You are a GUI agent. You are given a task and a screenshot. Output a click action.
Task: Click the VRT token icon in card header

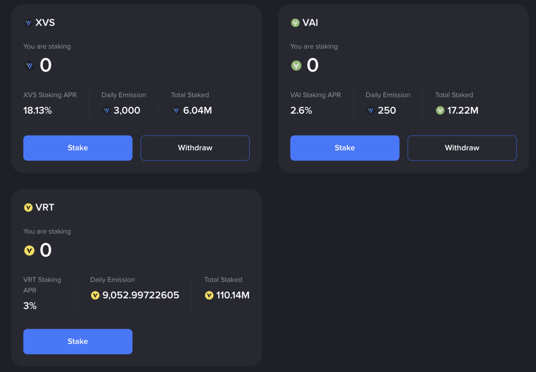click(x=28, y=208)
